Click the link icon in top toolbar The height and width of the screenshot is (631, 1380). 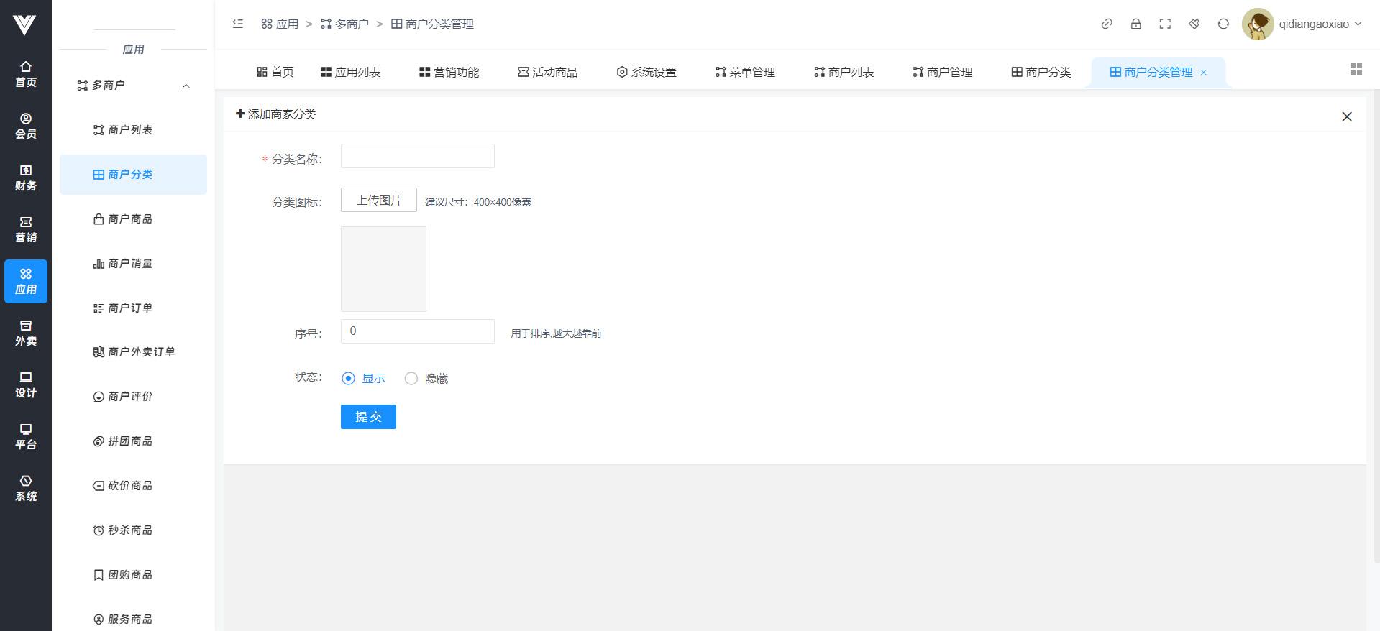pos(1107,24)
